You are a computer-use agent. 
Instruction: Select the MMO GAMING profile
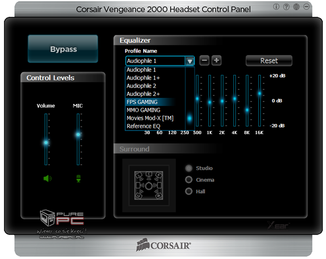click(x=155, y=110)
